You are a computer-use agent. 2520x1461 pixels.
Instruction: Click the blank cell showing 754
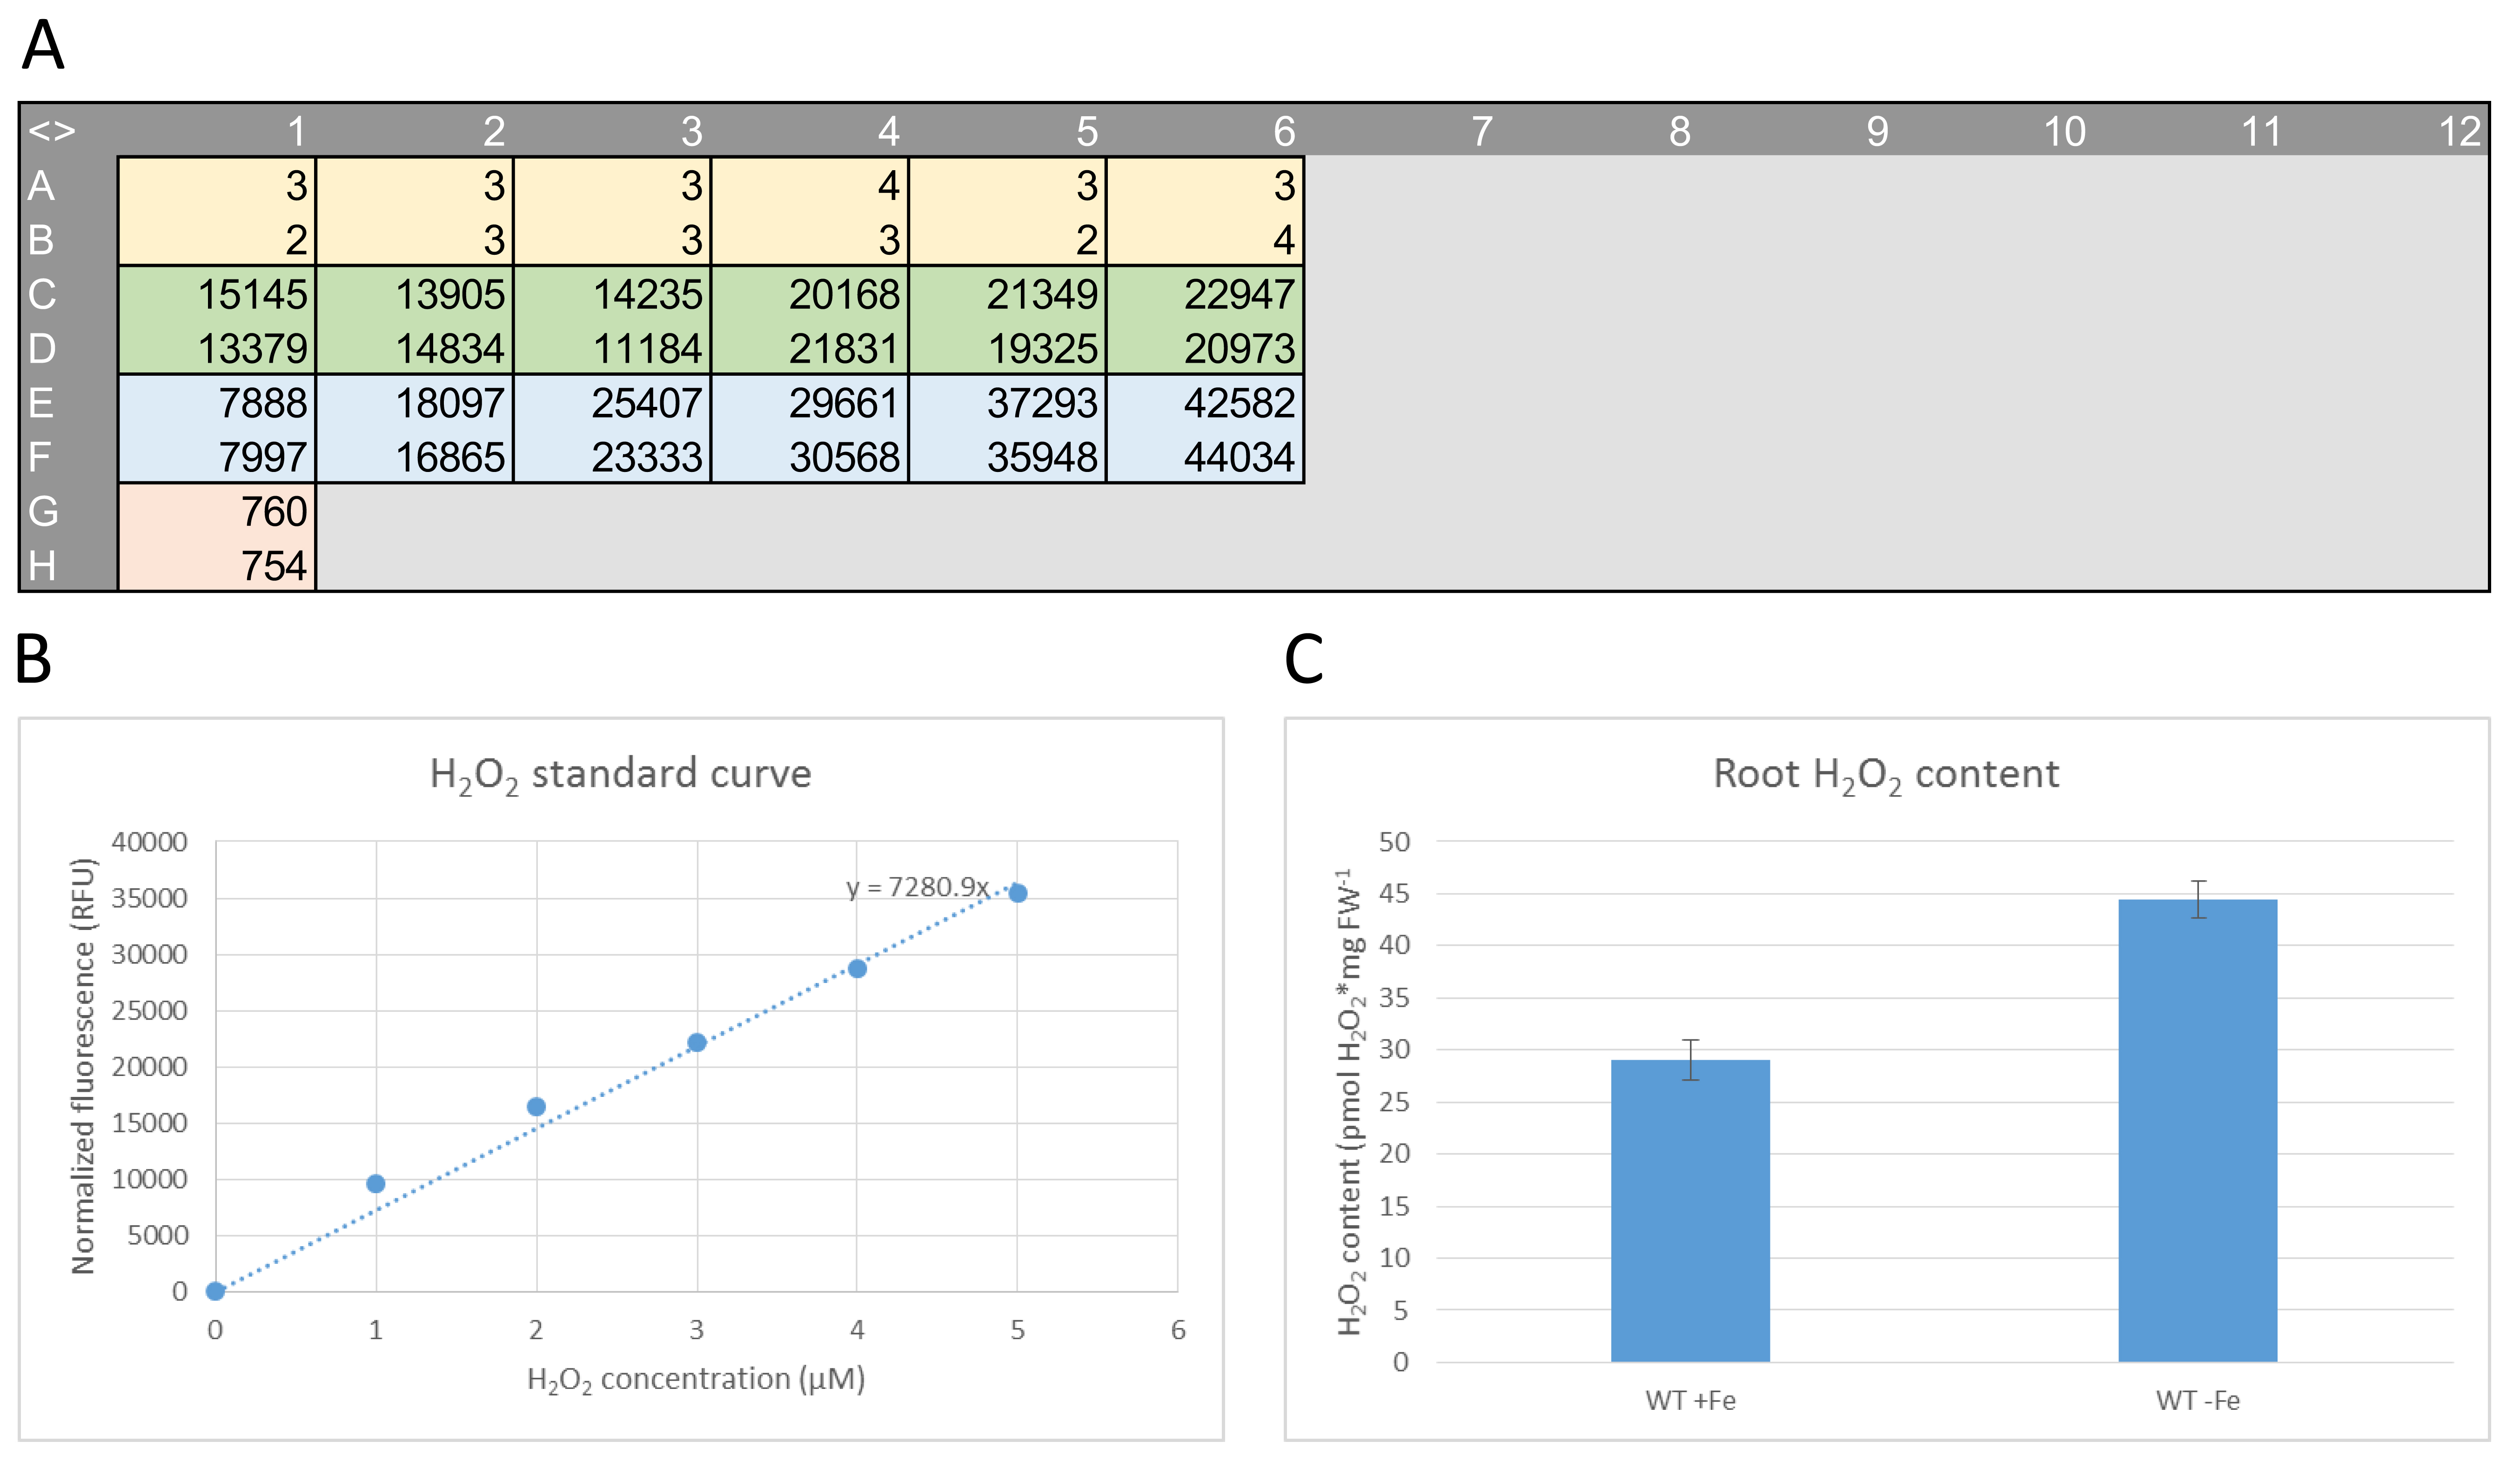point(217,565)
